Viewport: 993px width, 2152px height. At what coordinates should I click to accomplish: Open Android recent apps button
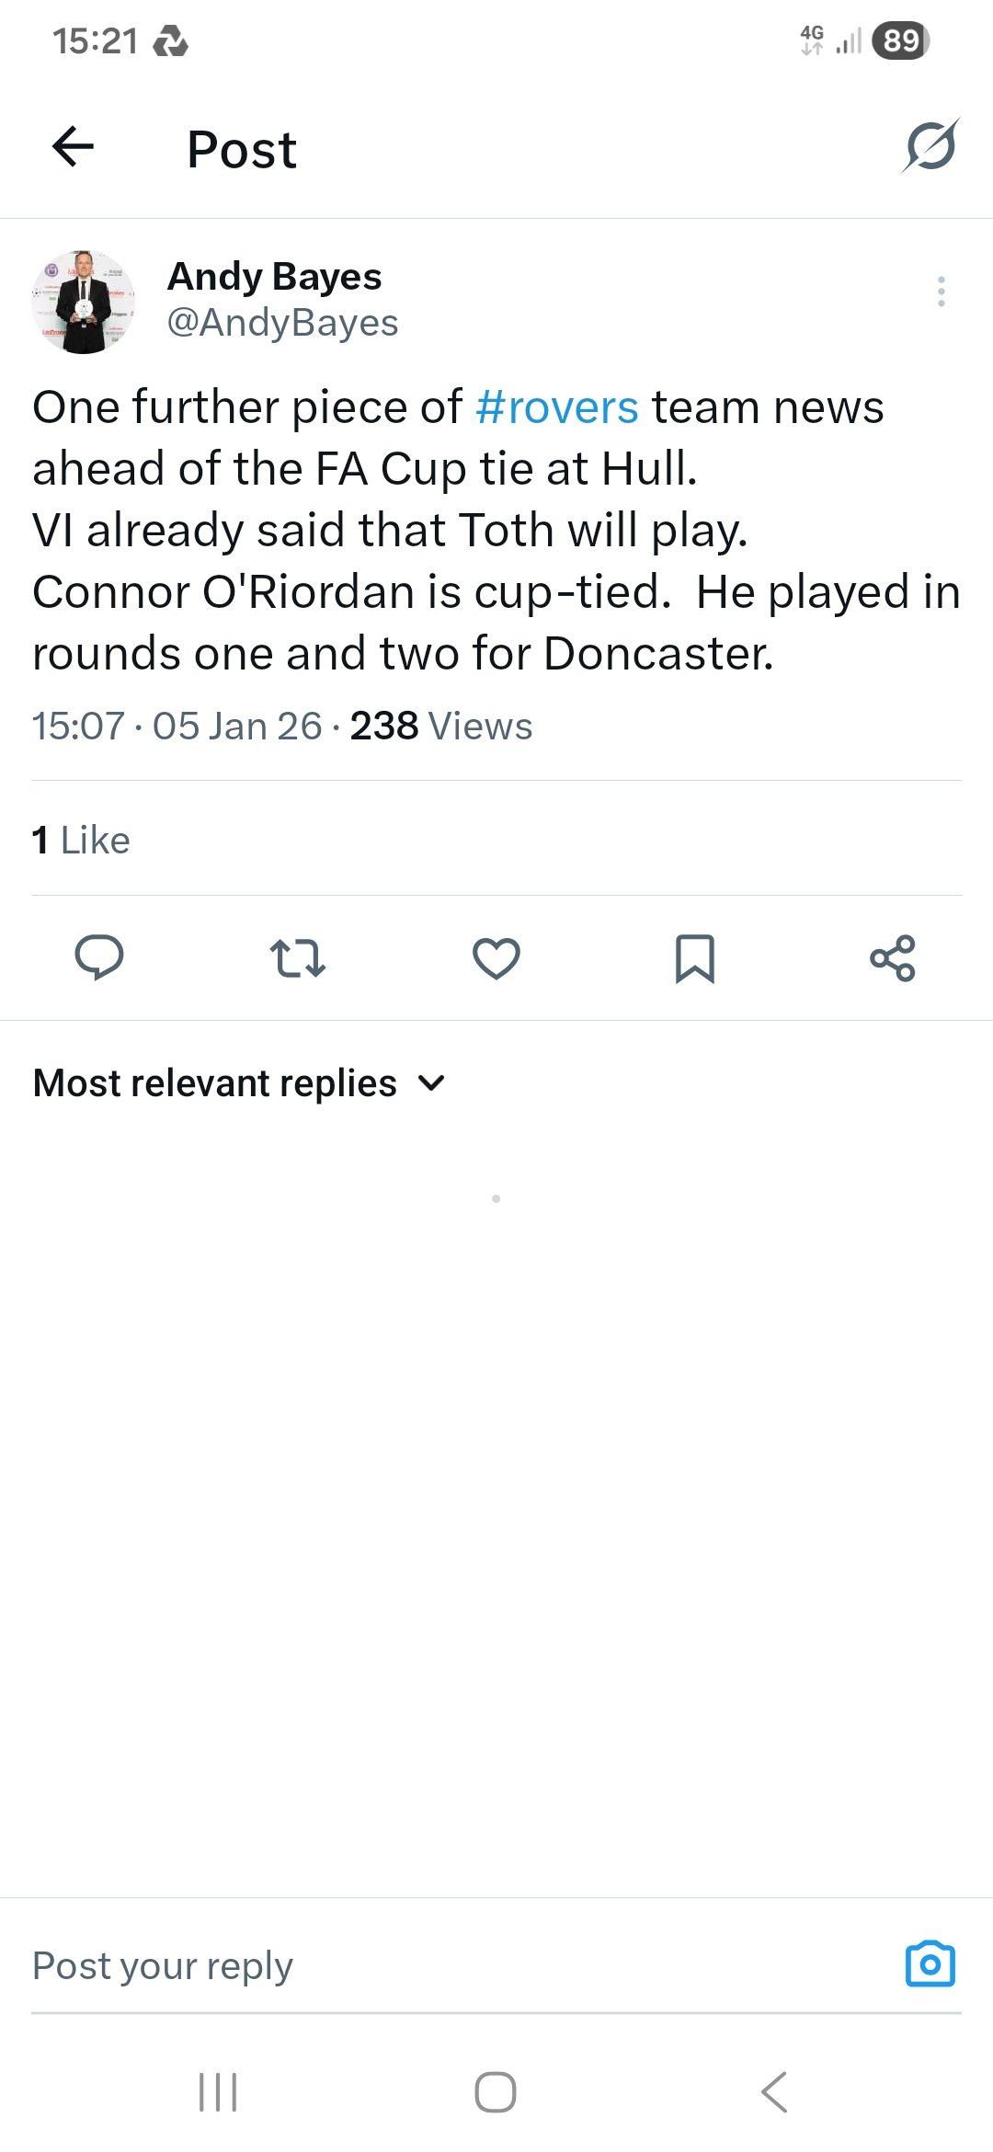[x=219, y=2092]
